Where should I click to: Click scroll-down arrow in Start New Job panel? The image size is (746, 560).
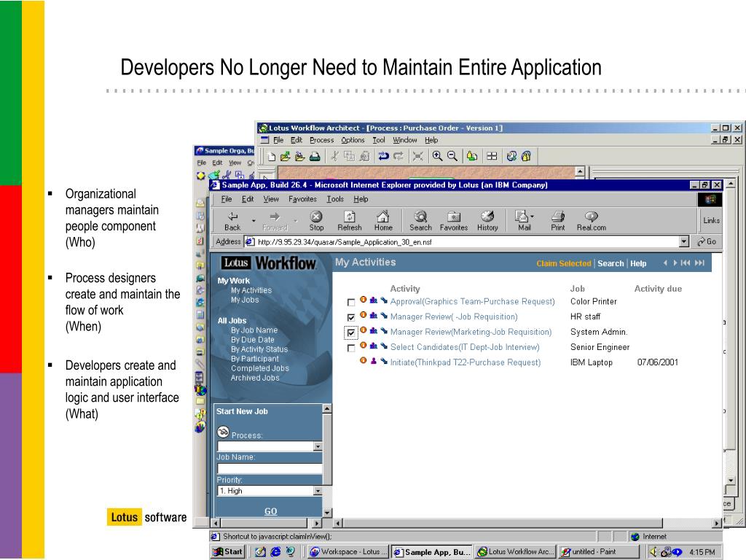click(327, 513)
